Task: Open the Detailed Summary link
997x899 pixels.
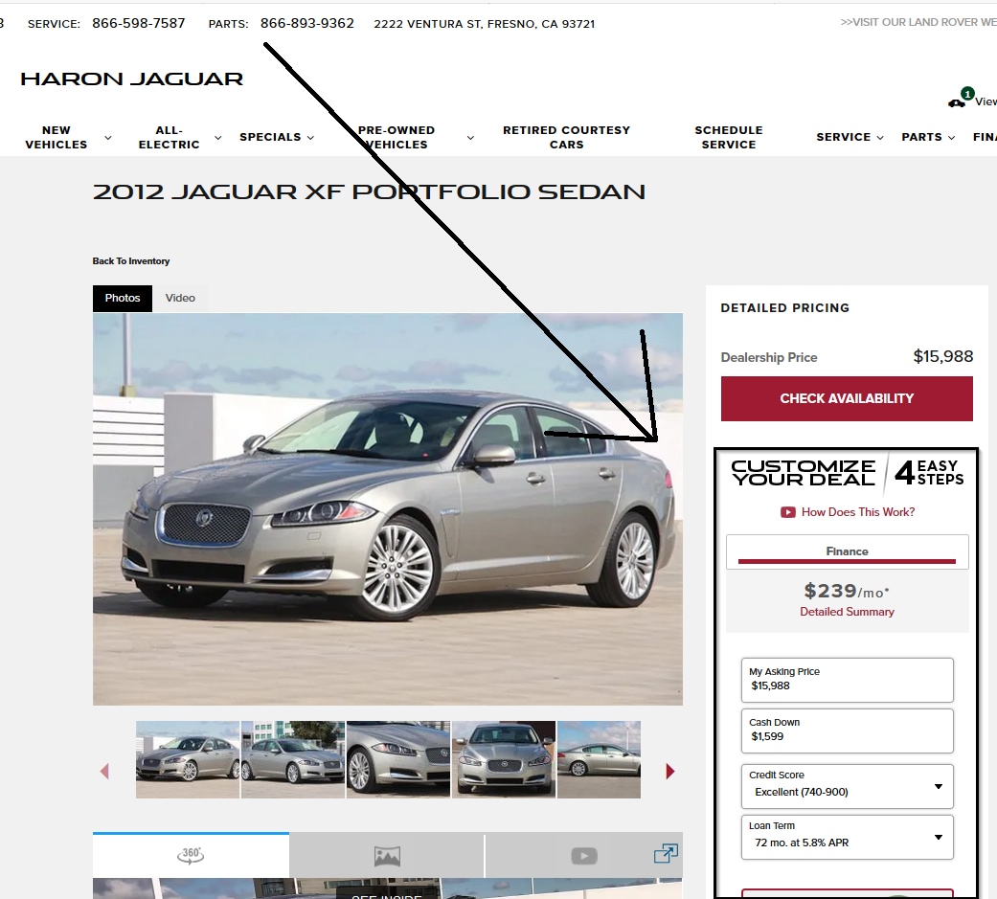Action: pos(847,612)
